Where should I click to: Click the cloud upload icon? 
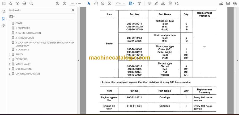tap(18, 3)
